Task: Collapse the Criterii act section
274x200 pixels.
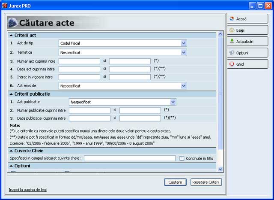Action: coord(11,35)
